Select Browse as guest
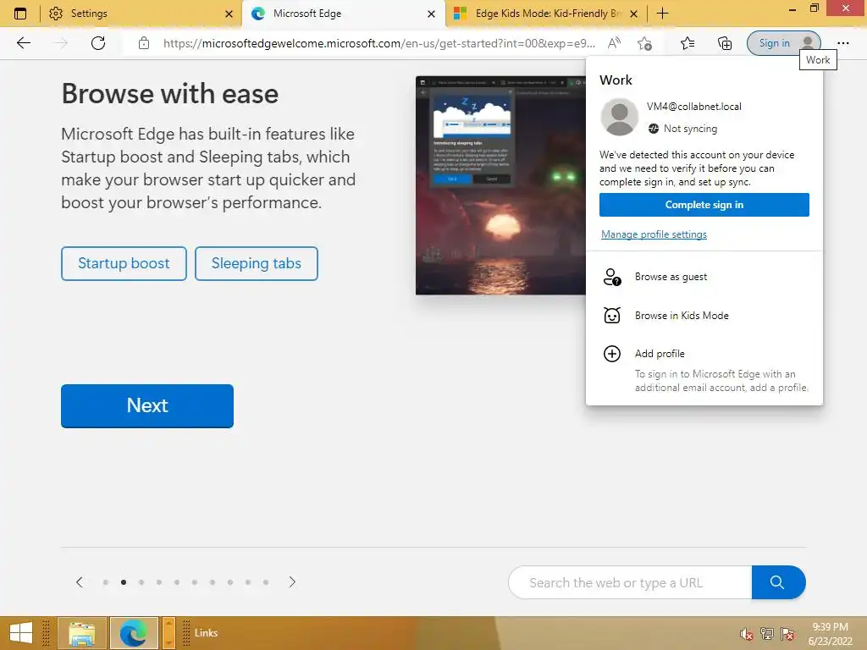 [704, 277]
